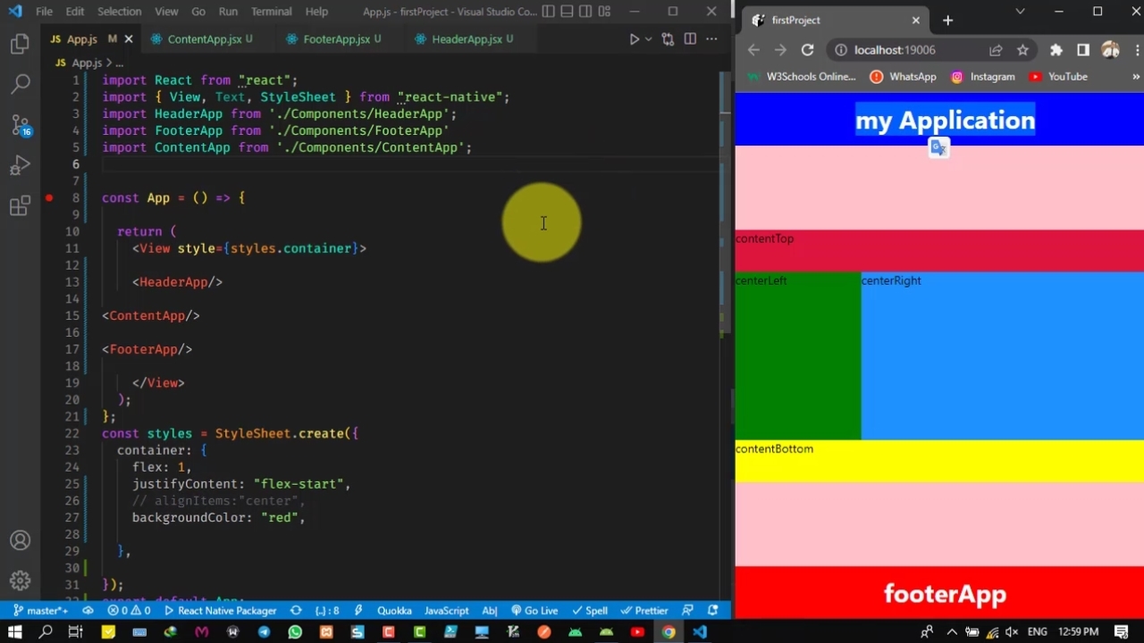Open the master branch picker in status bar
1144x643 pixels.
point(41,611)
